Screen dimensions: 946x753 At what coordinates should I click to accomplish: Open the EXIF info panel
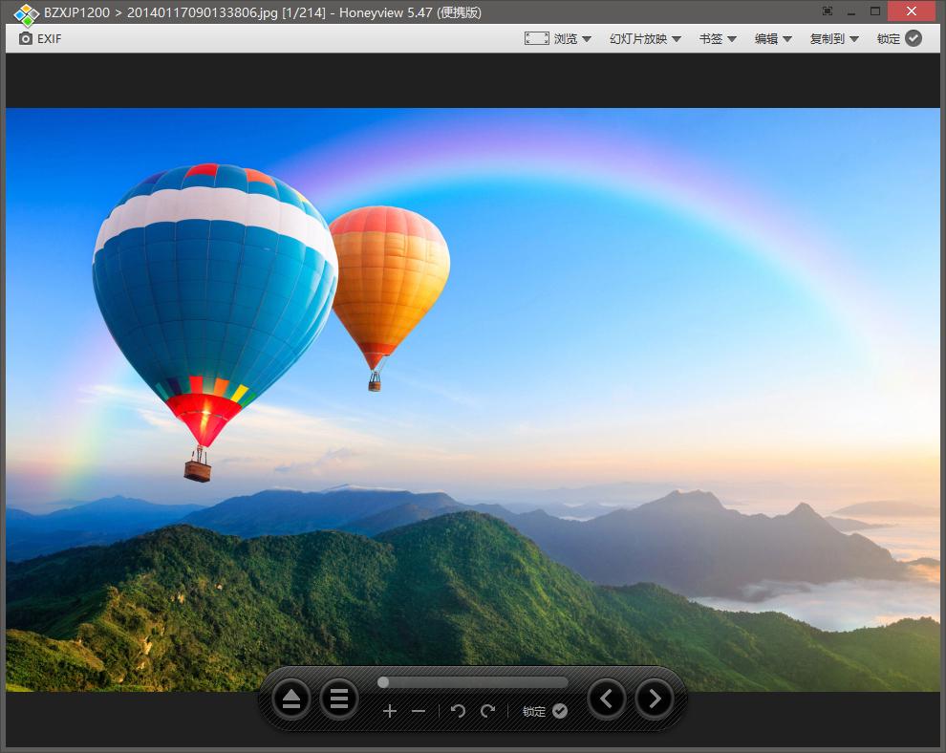point(40,38)
